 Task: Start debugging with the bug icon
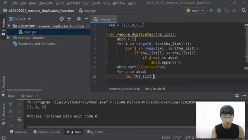(219, 10)
